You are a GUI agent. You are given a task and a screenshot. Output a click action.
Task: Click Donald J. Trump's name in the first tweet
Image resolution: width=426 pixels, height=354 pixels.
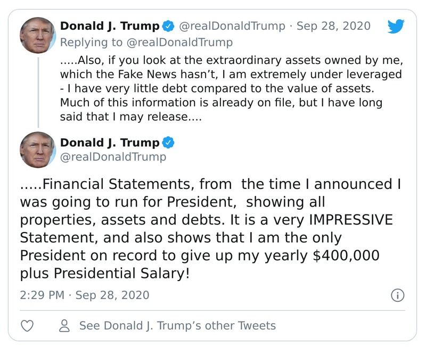109,25
